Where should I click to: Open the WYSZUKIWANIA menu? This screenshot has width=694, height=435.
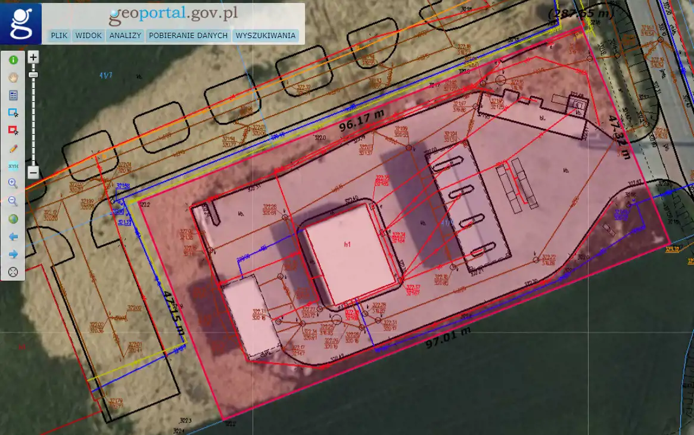point(266,36)
